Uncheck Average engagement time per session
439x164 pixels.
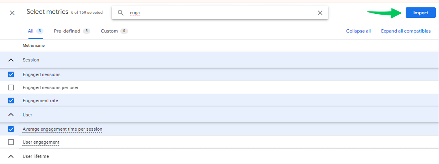[11, 129]
